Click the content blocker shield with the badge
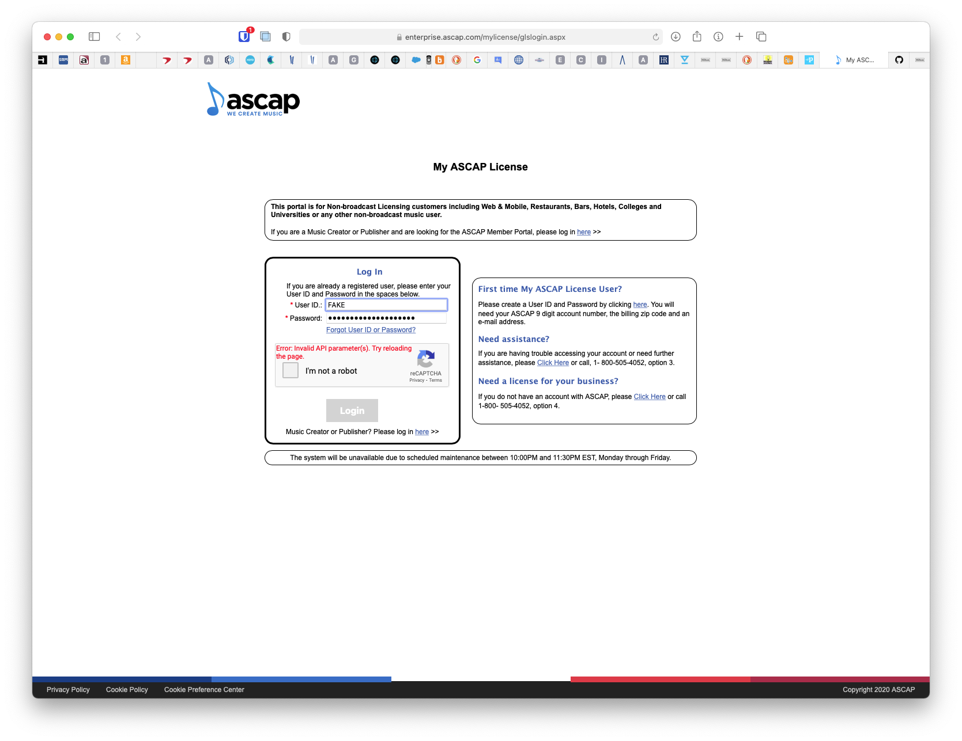 click(244, 36)
